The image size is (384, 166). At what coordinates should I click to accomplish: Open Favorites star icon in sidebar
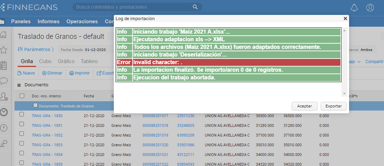(x=3, y=50)
